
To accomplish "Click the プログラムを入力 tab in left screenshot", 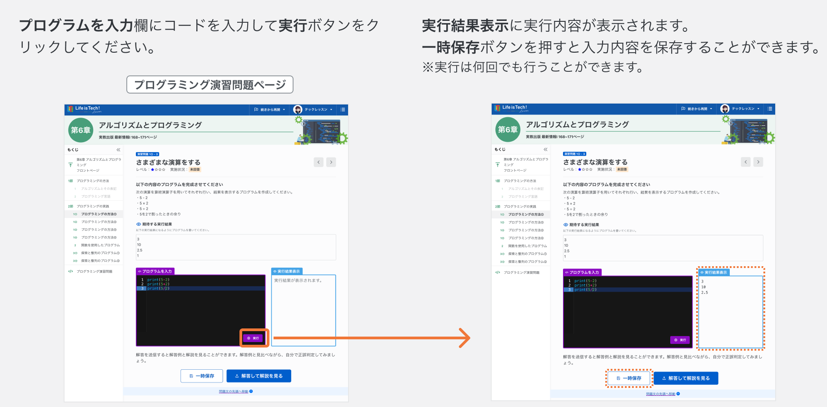I will (155, 271).
